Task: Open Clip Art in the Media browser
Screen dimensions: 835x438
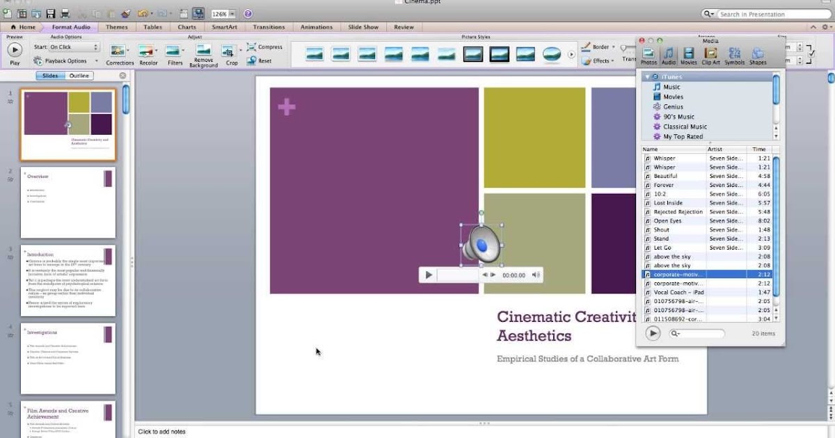Action: click(x=710, y=55)
